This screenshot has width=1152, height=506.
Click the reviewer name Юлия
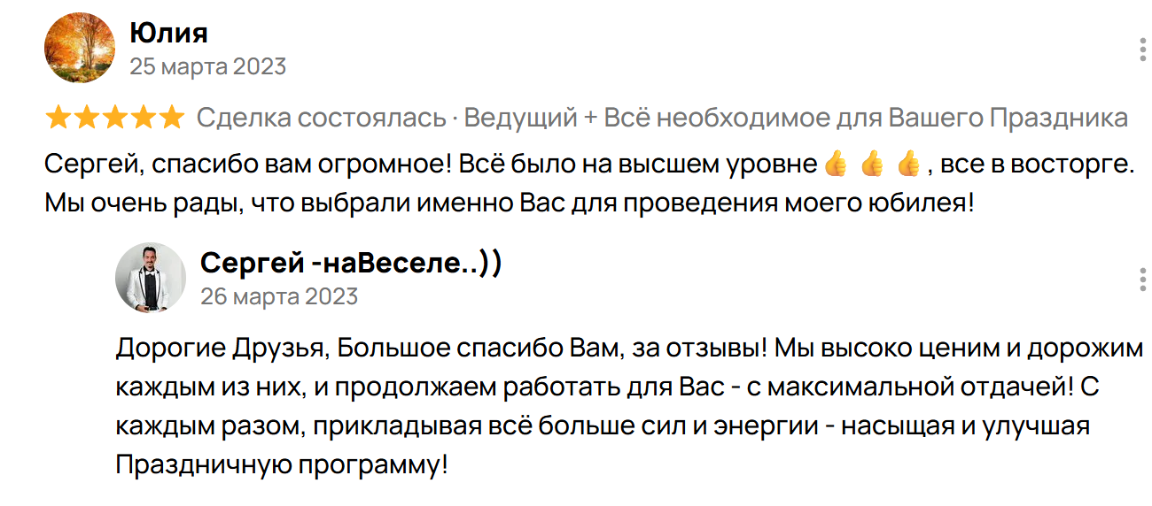(x=168, y=34)
